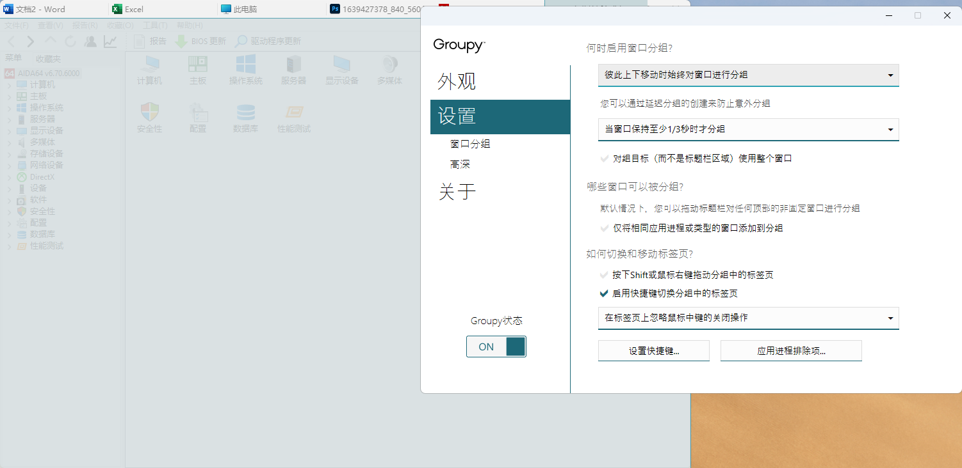Select the 数据库 database icon in main pane
Screen dimensions: 962x468
(x=246, y=113)
